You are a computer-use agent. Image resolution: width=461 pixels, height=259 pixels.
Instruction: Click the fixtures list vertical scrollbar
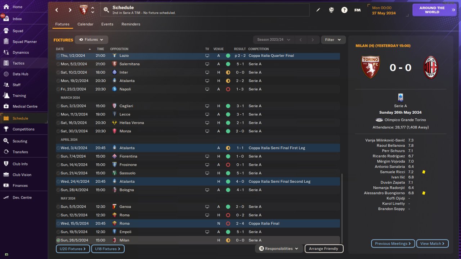[342, 209]
